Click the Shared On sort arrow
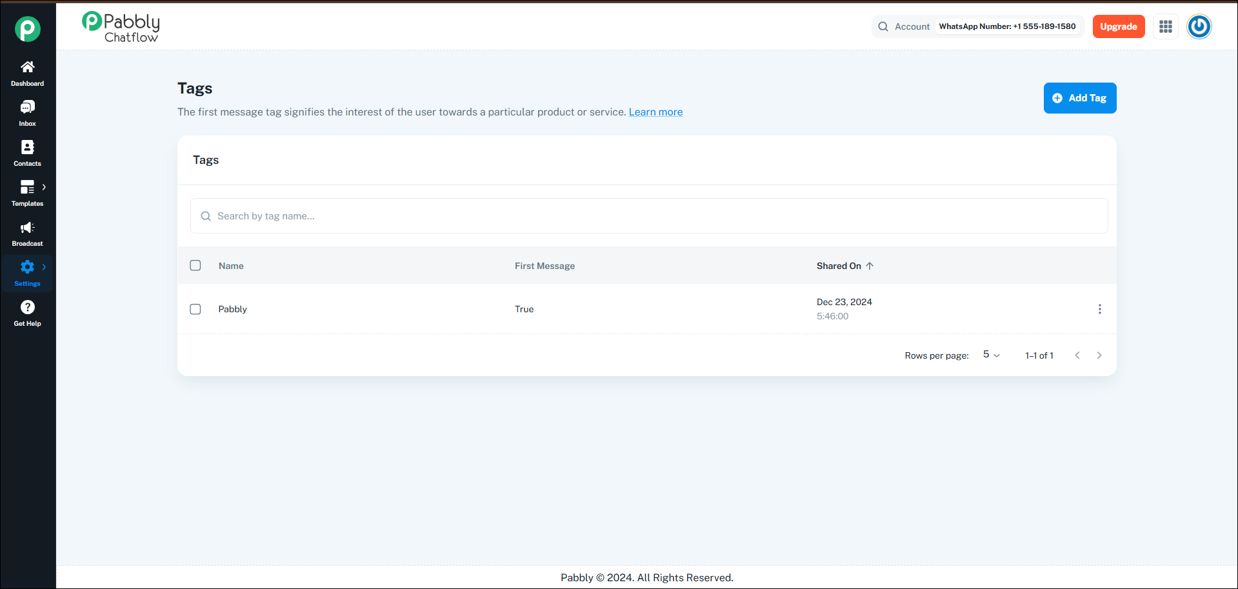This screenshot has height=589, width=1238. (870, 266)
